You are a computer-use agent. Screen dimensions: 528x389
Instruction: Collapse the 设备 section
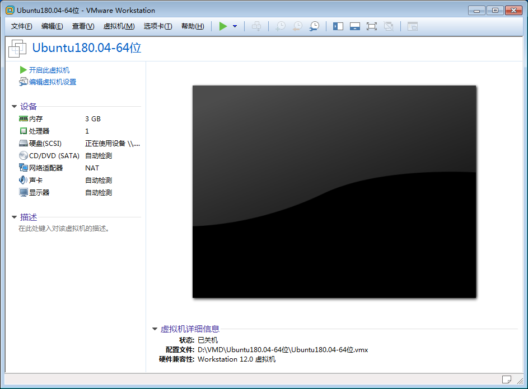coord(14,107)
